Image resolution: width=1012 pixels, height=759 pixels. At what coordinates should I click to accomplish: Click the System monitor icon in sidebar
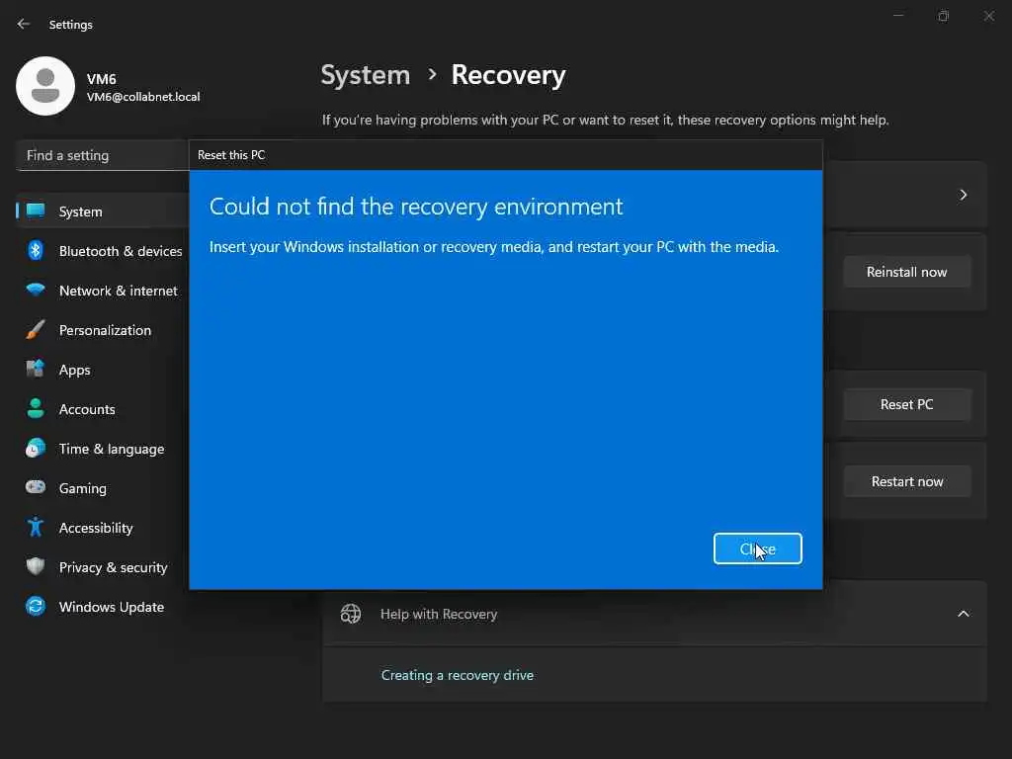click(x=36, y=211)
